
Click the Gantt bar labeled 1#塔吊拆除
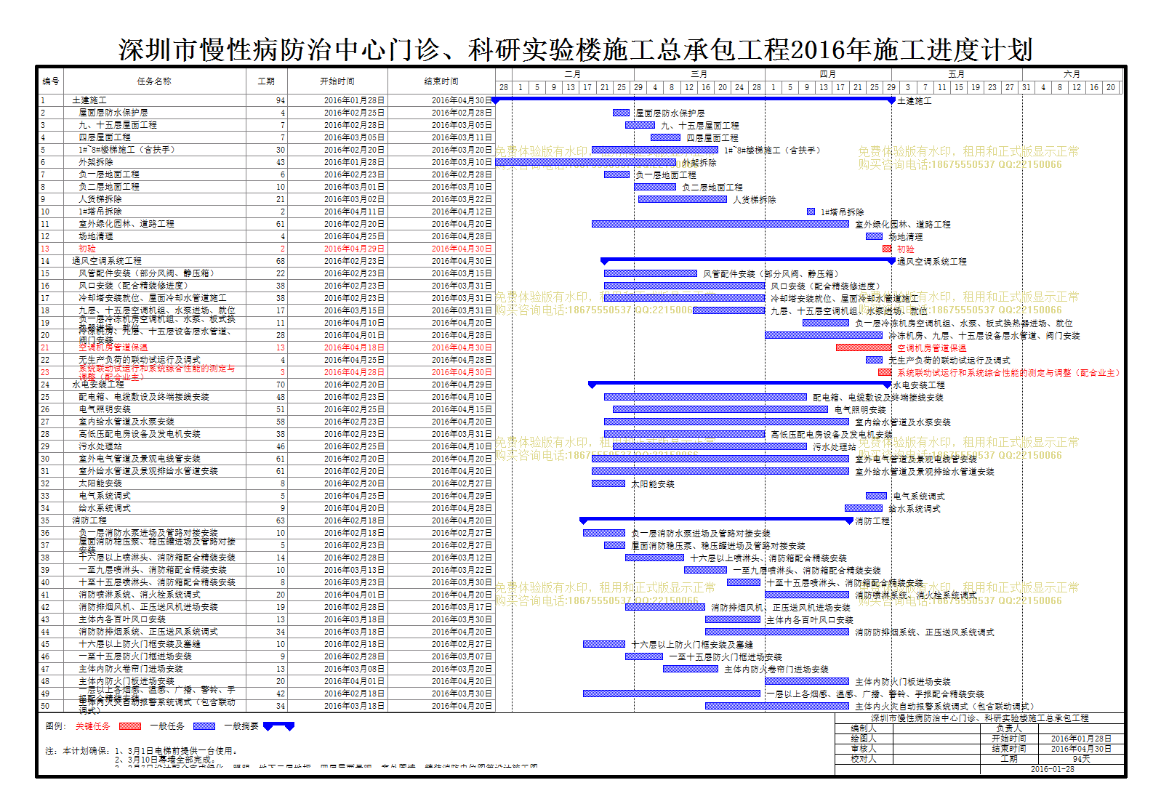click(x=811, y=212)
